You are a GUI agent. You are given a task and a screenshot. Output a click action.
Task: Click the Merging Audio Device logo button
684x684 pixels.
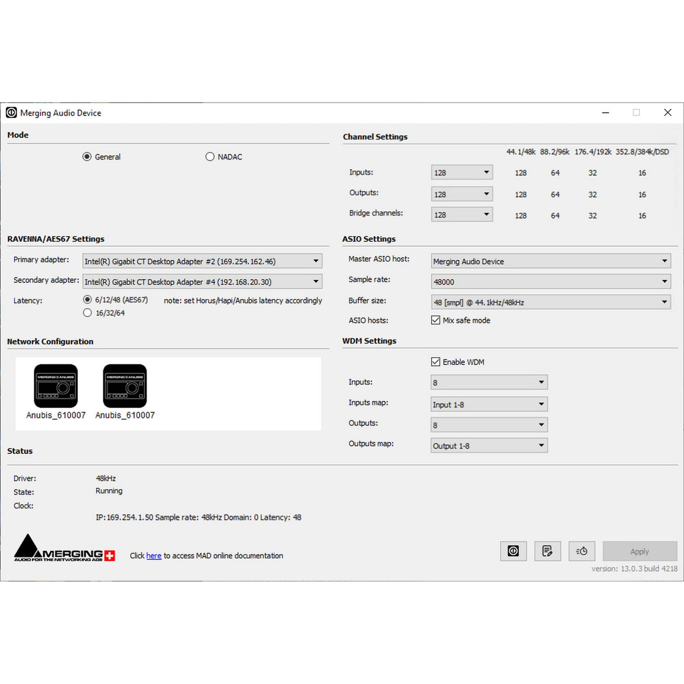513,551
